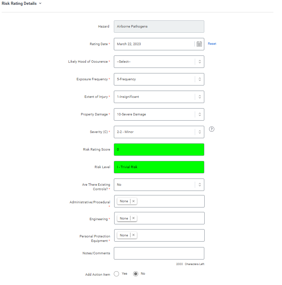Click the Severity help question mark icon
This screenshot has height=285, width=282.
point(211,129)
